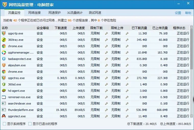This screenshot has height=130, width=194.
Task: Open download limit wrench for alipaybsm.exe
Action: pyautogui.click(x=106, y=65)
